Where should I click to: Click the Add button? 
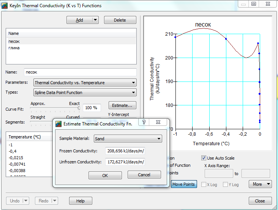79,20
